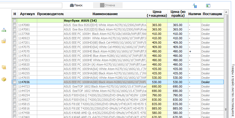The image size is (235, 118).
Task: Click the Поставщик column header
Action: coord(212,14)
